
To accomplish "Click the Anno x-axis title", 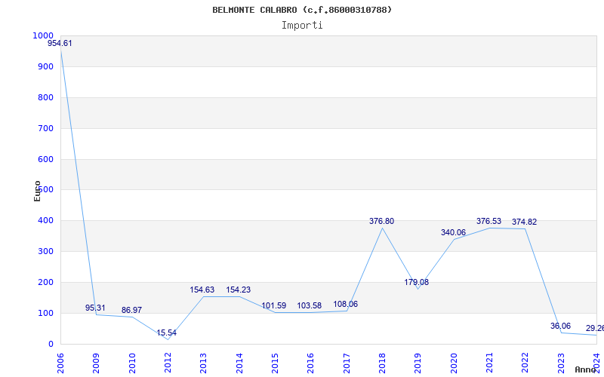I will 584,369.
